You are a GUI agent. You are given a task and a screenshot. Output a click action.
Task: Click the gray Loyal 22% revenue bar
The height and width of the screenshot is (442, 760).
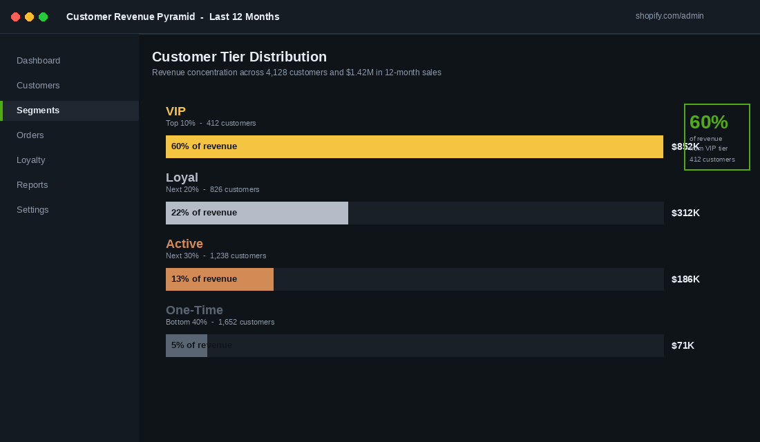pyautogui.click(x=257, y=213)
